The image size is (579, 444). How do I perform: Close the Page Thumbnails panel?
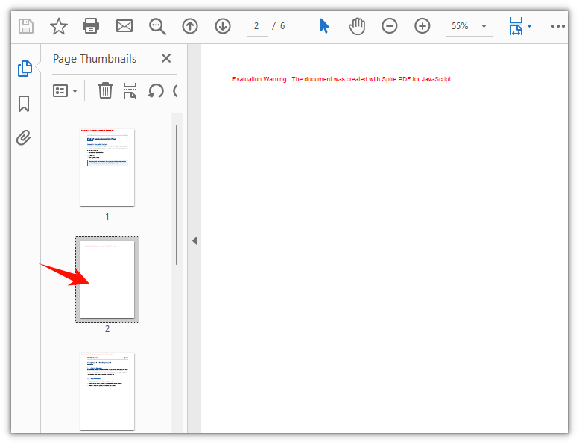(166, 58)
